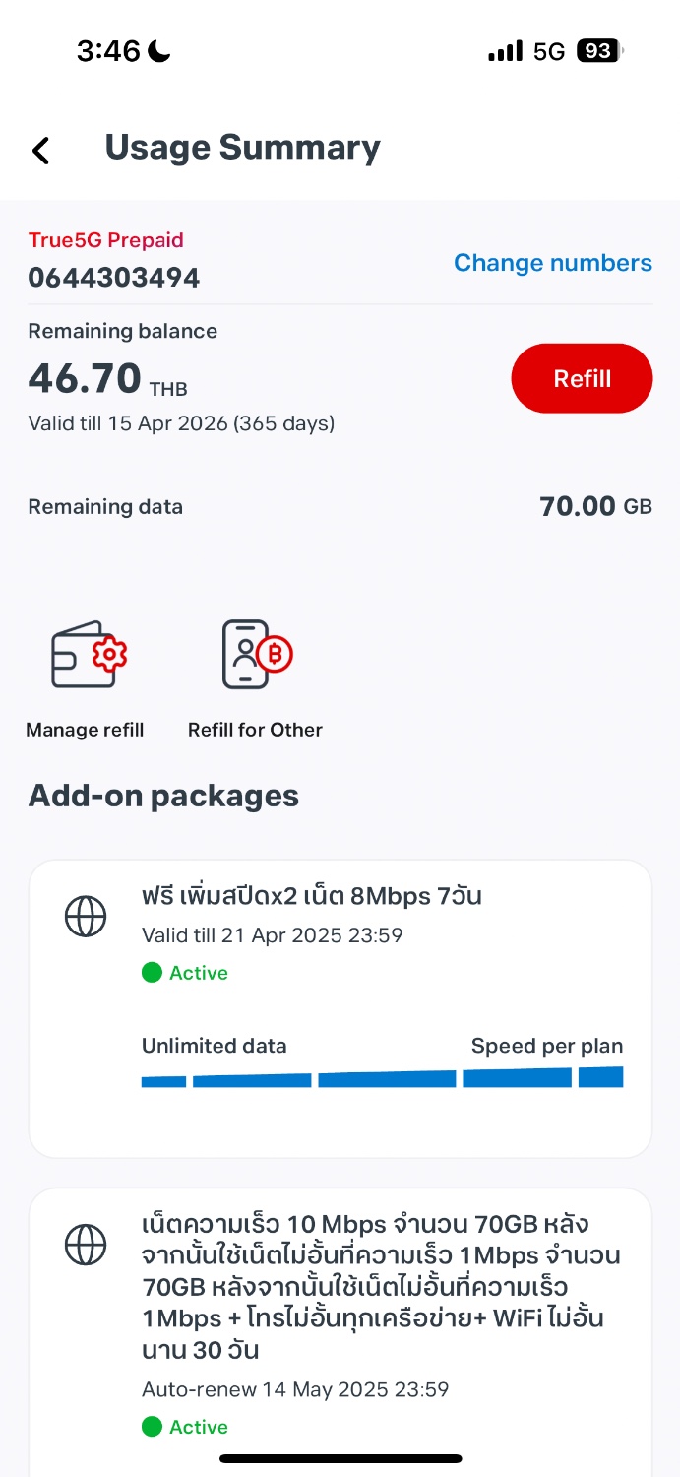This screenshot has height=1477, width=680.
Task: Tap the remaining balance 46.70 THB
Action: point(107,379)
